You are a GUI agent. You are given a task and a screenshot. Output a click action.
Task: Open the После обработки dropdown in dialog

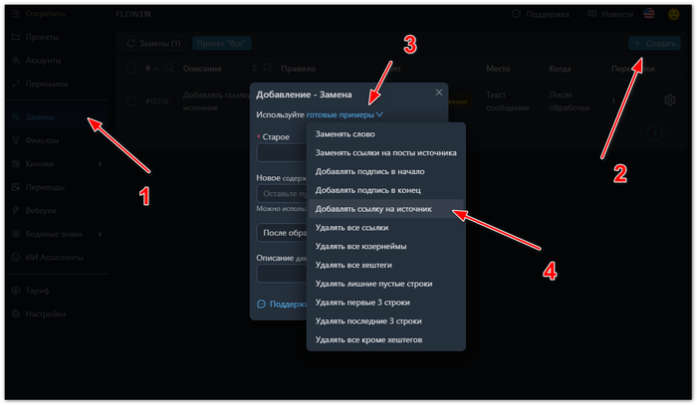coord(281,232)
